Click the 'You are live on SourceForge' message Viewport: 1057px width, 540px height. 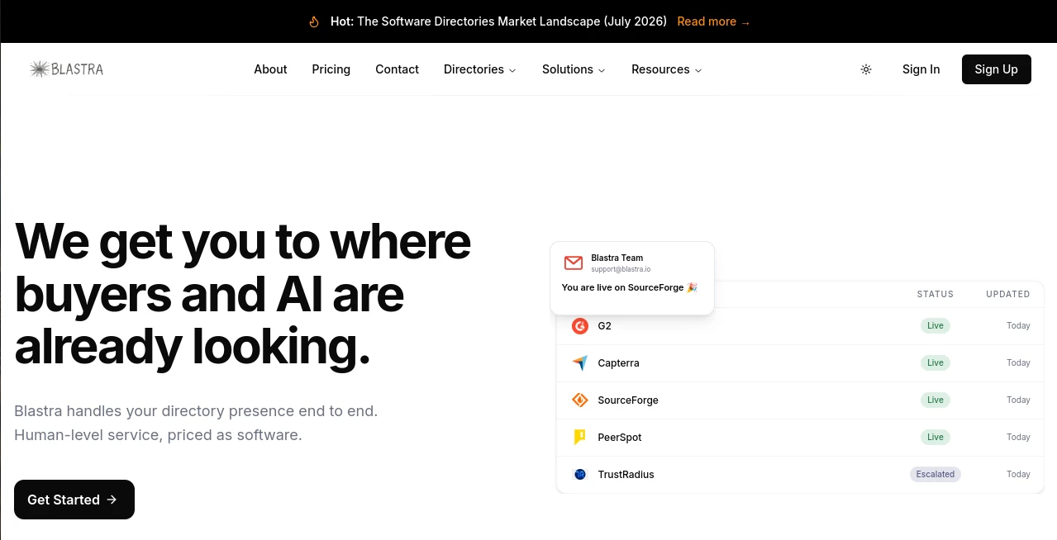(630, 288)
